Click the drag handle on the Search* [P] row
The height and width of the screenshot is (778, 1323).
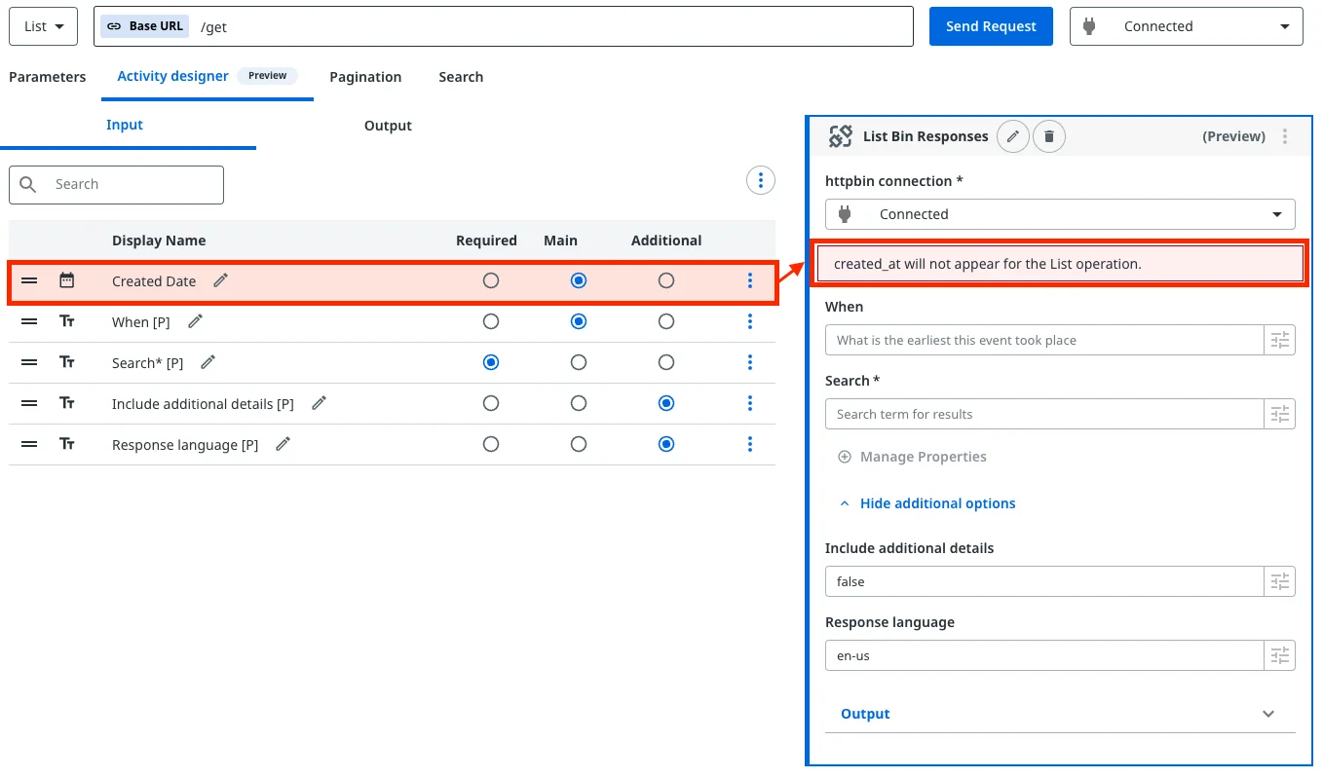[x=29, y=362]
